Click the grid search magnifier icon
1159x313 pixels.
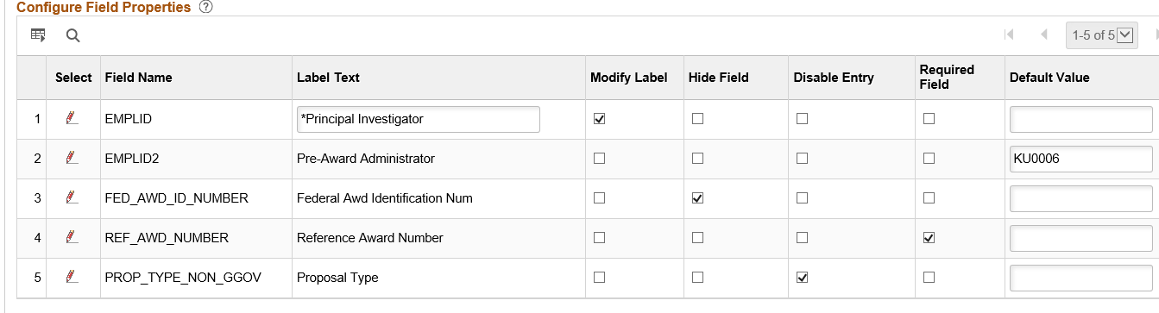pos(73,35)
